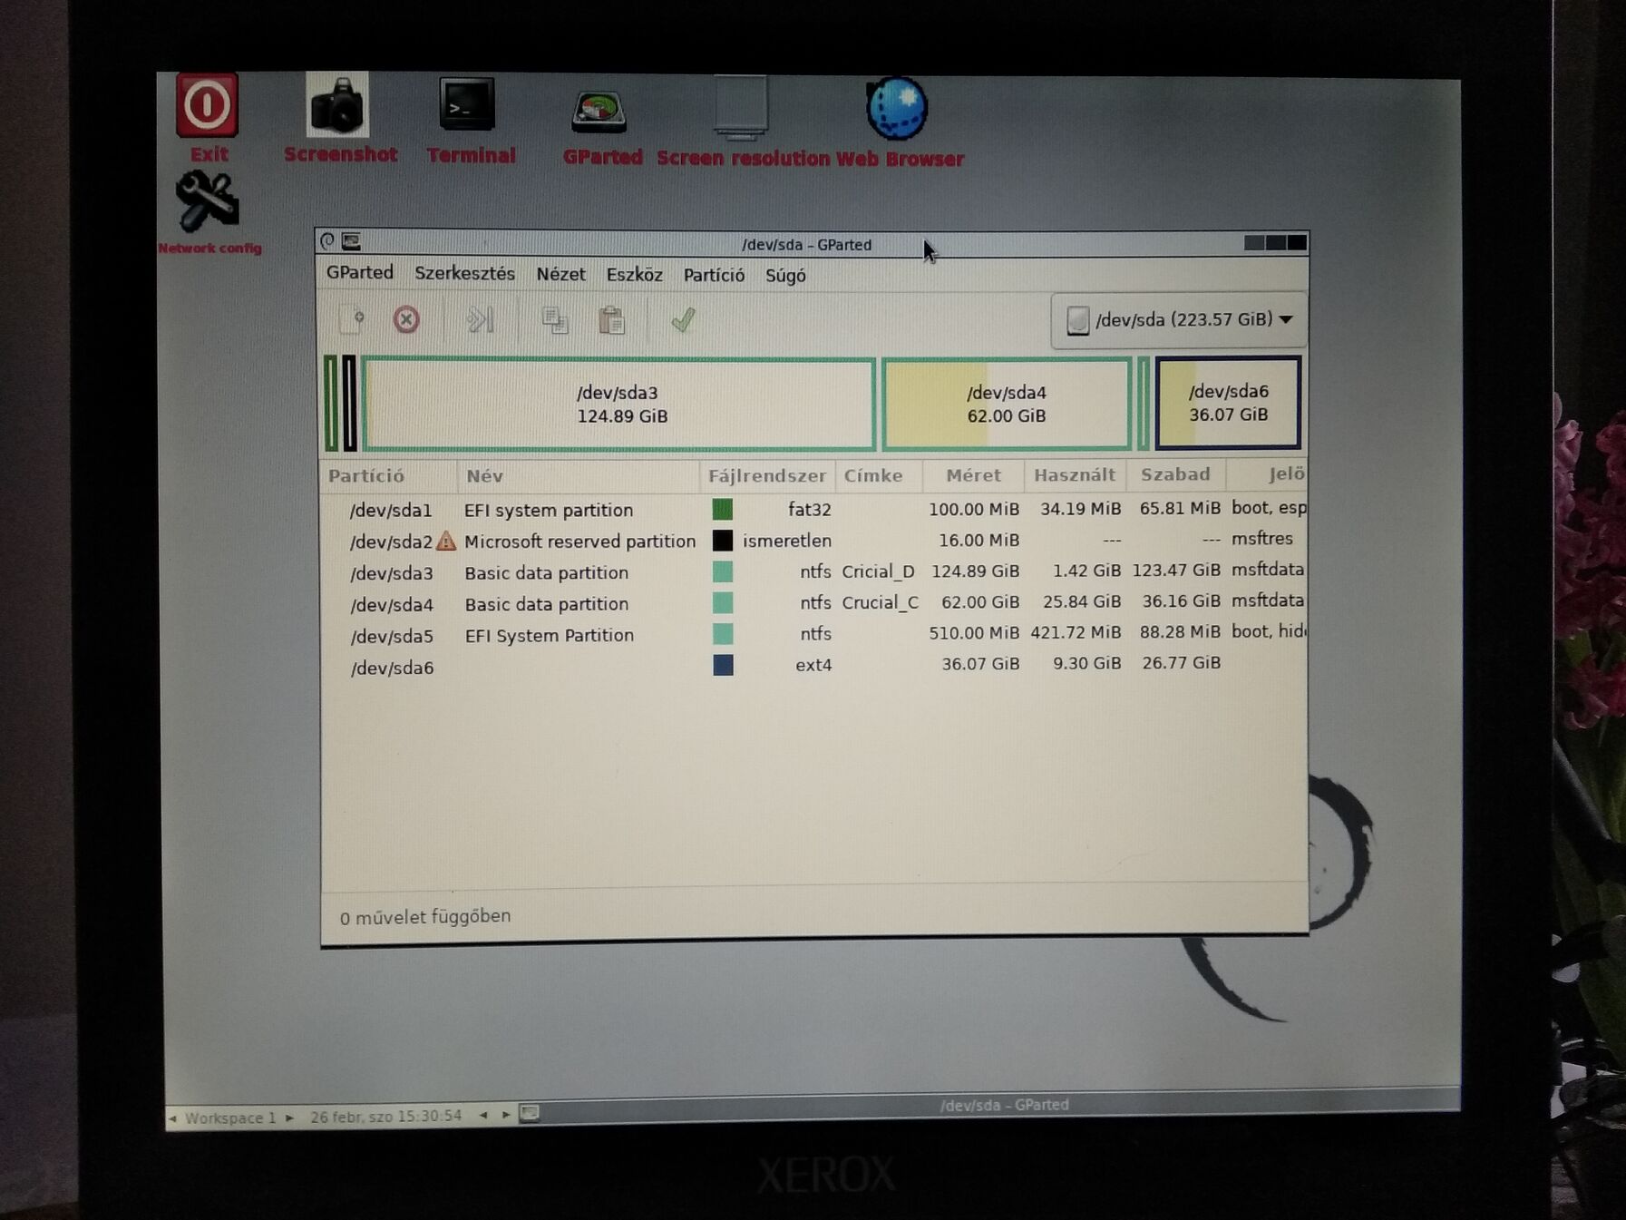Click the Használt column header

click(x=1075, y=474)
